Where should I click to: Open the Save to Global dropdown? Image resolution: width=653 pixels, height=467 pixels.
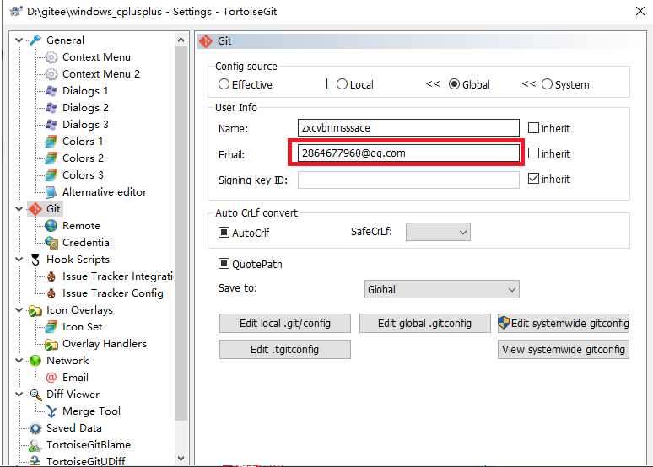[442, 290]
